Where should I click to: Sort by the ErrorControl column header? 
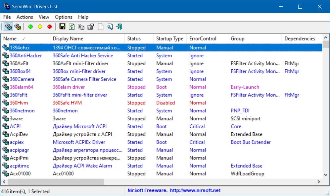pos(207,38)
